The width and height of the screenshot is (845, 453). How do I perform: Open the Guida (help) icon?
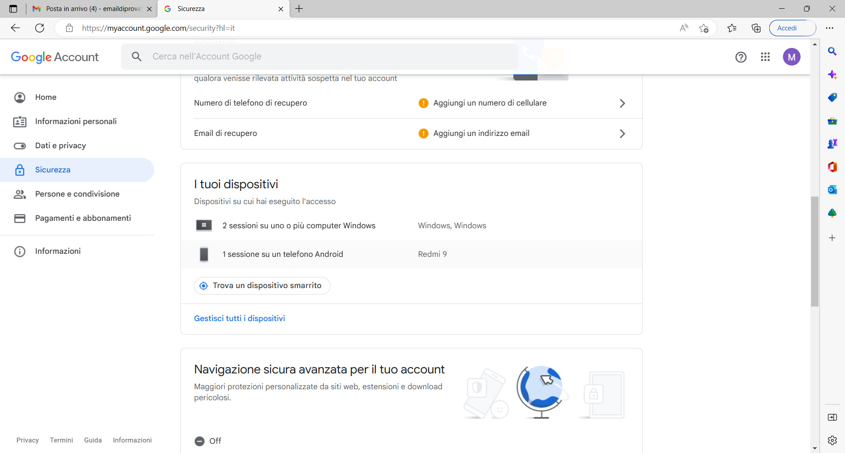pyautogui.click(x=741, y=57)
